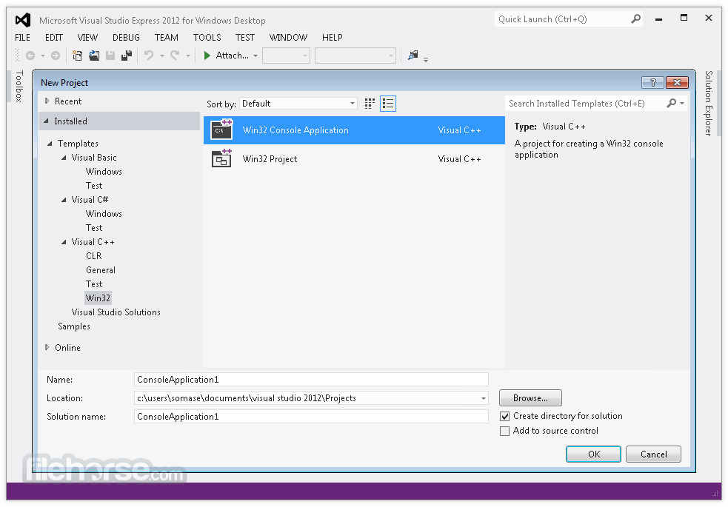This screenshot has height=507, width=728.
Task: Open the DEBUG menu
Action: click(x=127, y=38)
